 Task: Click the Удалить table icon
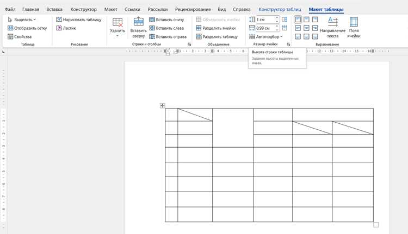tap(118, 22)
